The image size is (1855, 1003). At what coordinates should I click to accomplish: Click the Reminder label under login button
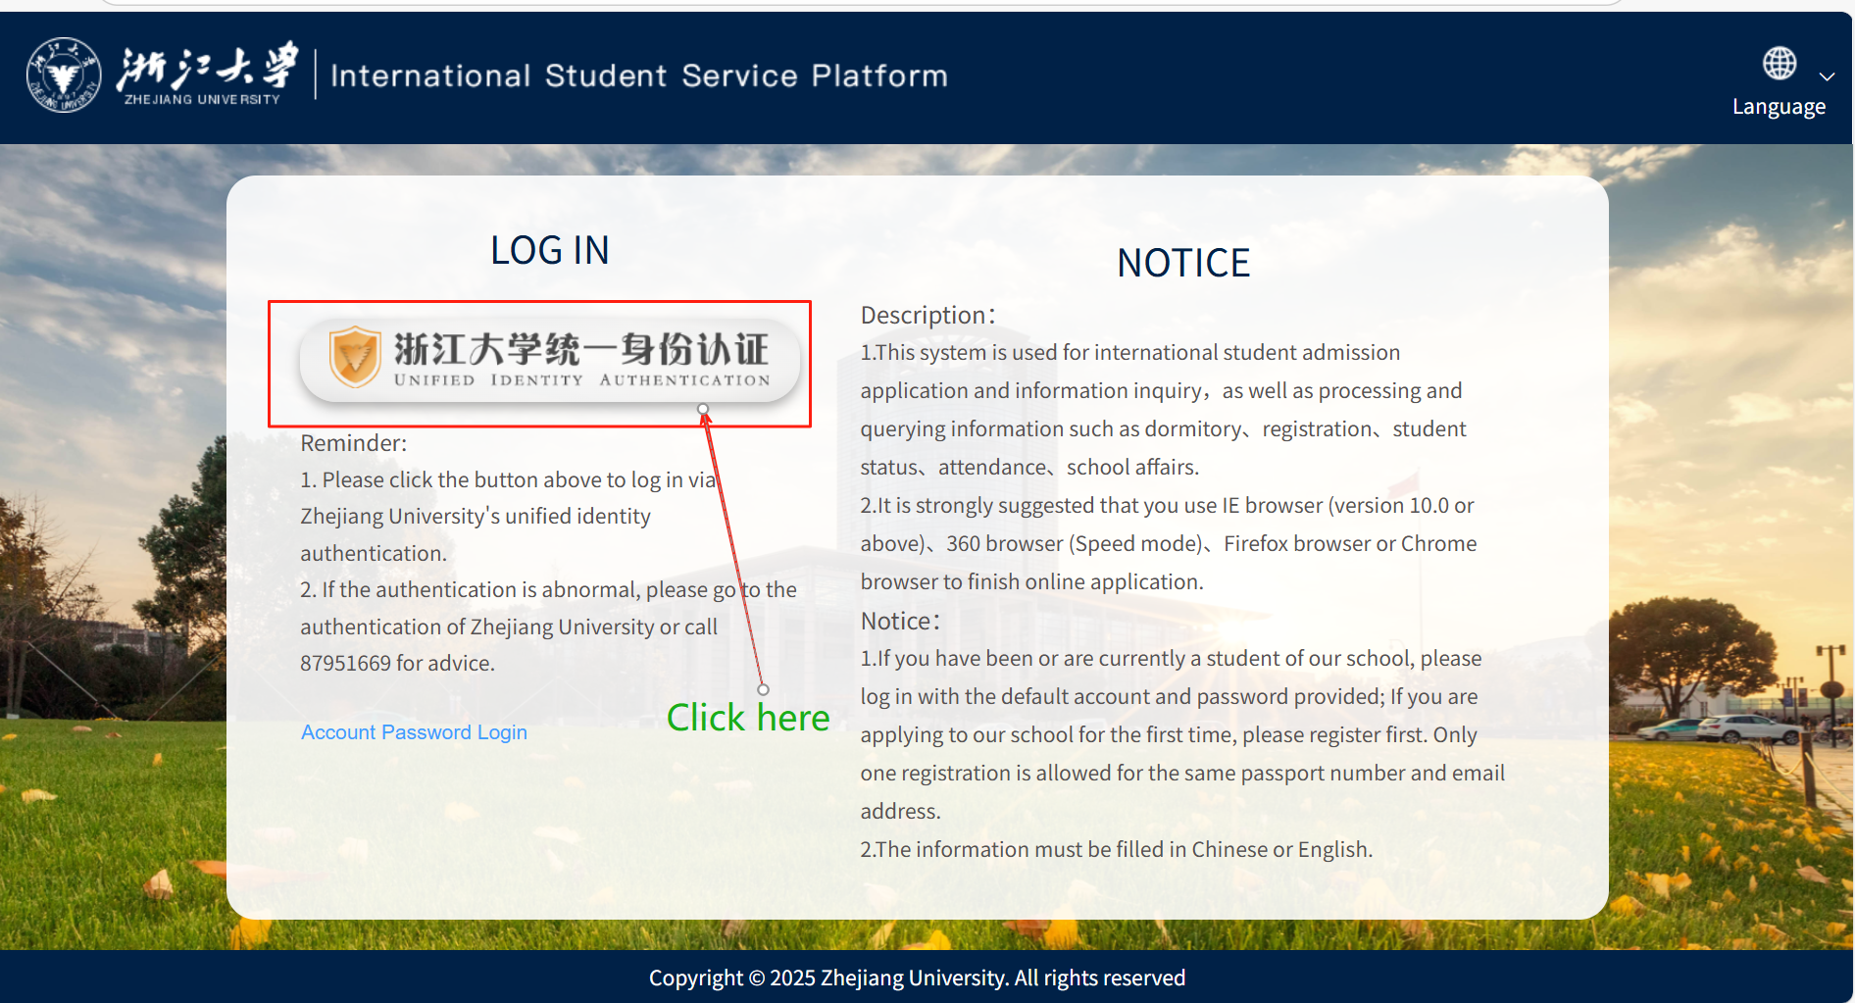point(353,443)
